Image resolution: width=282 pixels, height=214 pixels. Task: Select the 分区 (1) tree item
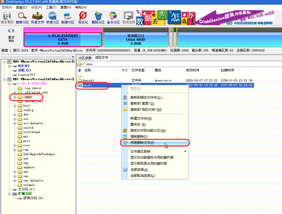(24, 70)
